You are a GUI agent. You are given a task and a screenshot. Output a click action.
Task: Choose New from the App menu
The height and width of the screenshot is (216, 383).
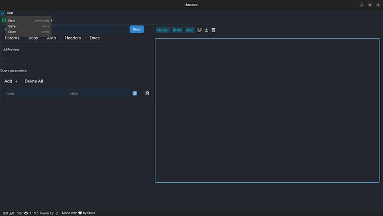click(x=28, y=20)
